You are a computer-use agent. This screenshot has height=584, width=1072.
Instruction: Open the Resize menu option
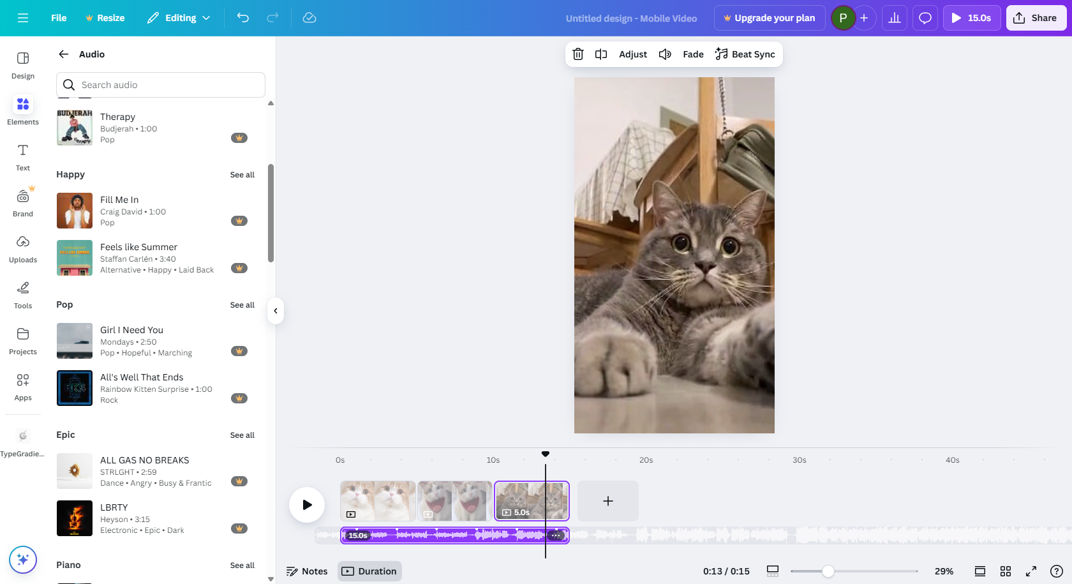click(x=105, y=18)
